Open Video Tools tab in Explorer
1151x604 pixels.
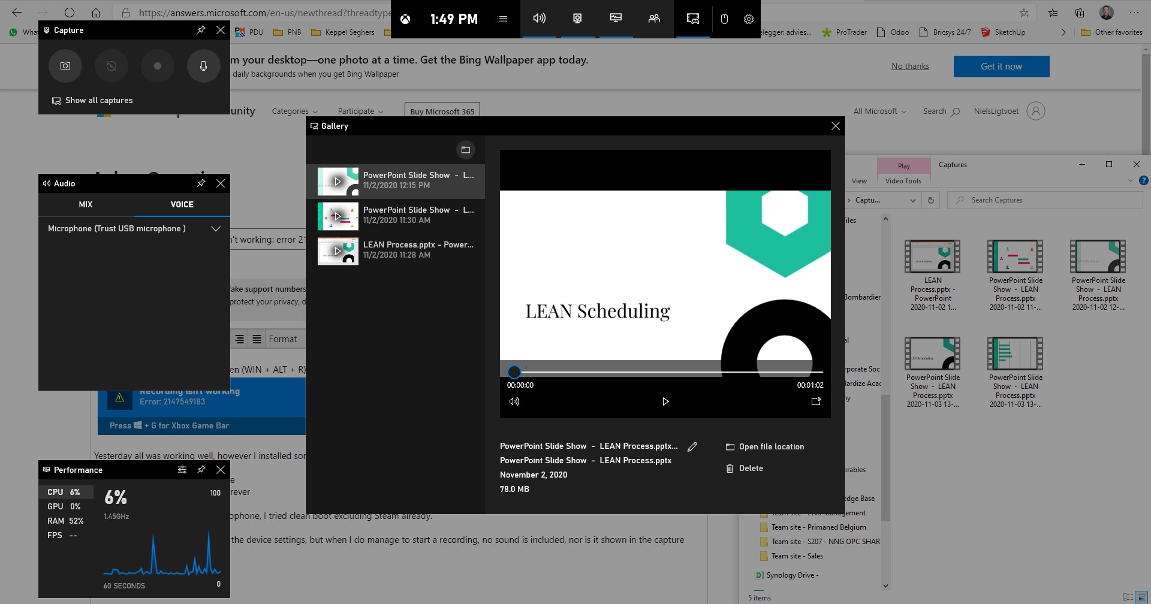(x=903, y=180)
